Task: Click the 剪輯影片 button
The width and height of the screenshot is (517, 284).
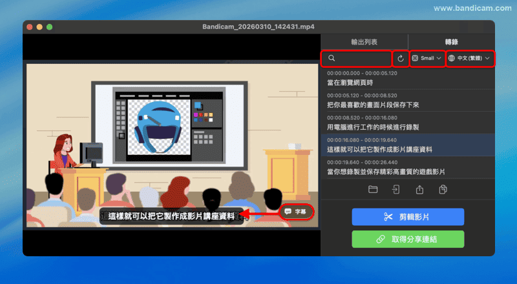Action: pos(408,217)
